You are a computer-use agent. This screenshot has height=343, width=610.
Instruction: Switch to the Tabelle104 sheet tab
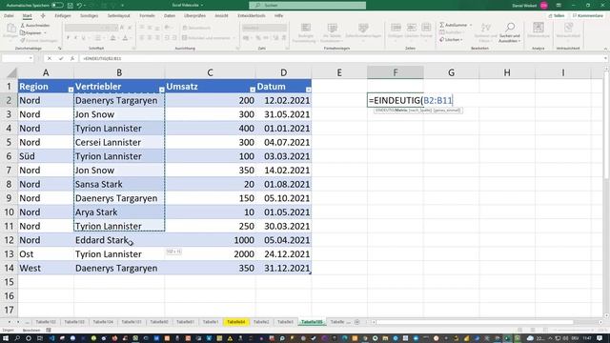[103, 322]
